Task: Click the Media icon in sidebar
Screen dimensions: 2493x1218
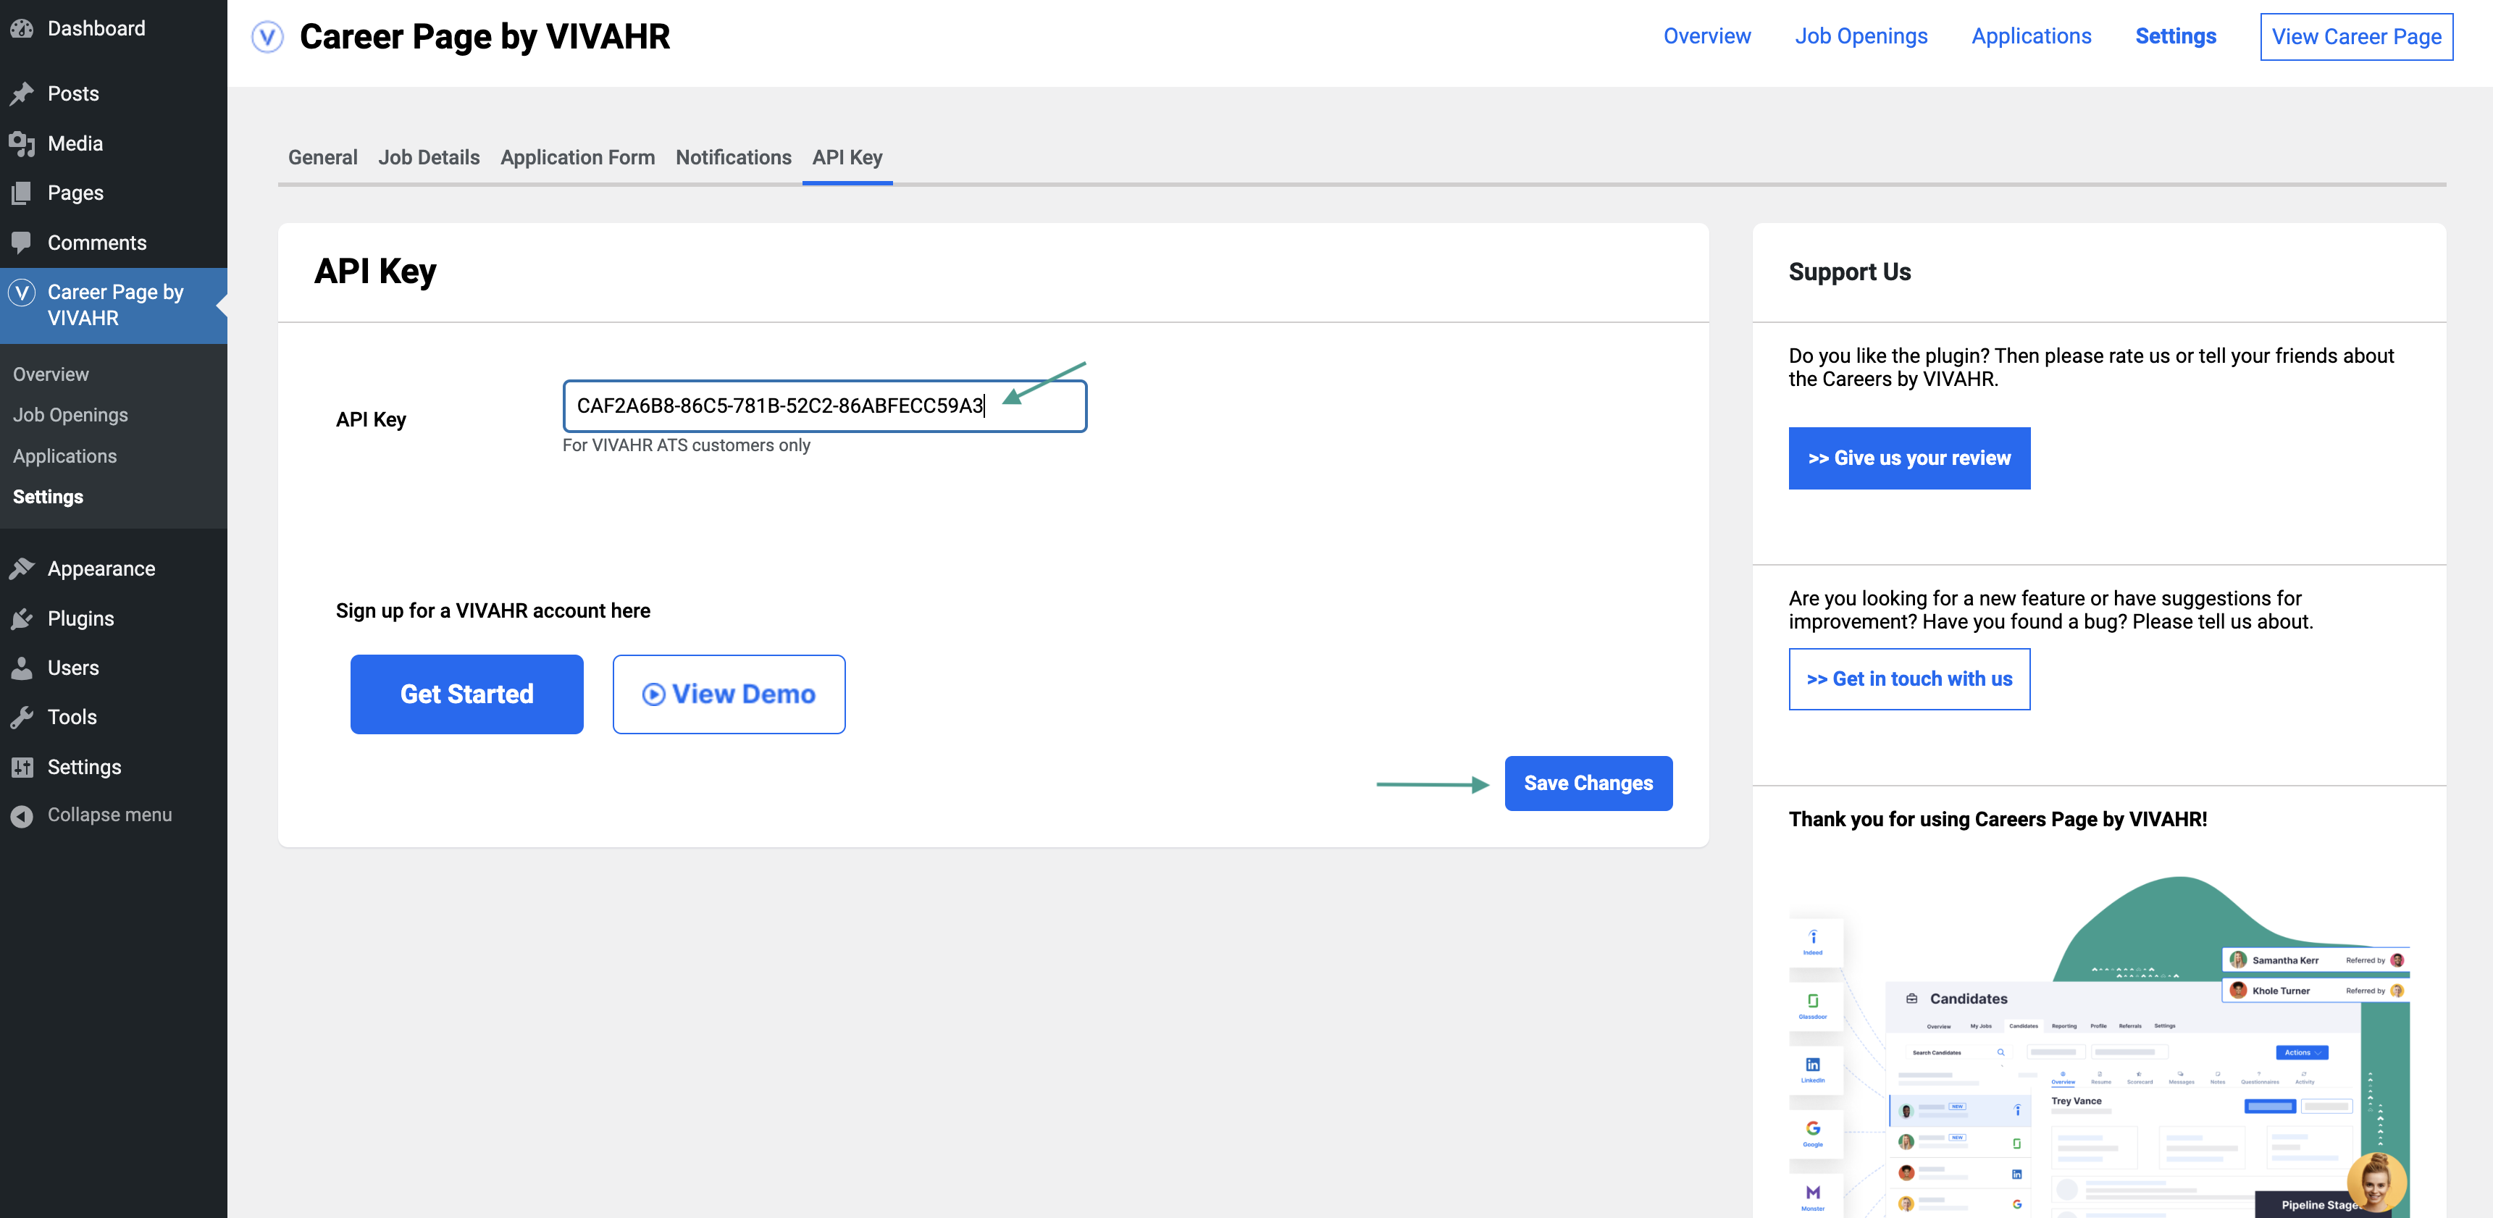Action: pos(21,143)
